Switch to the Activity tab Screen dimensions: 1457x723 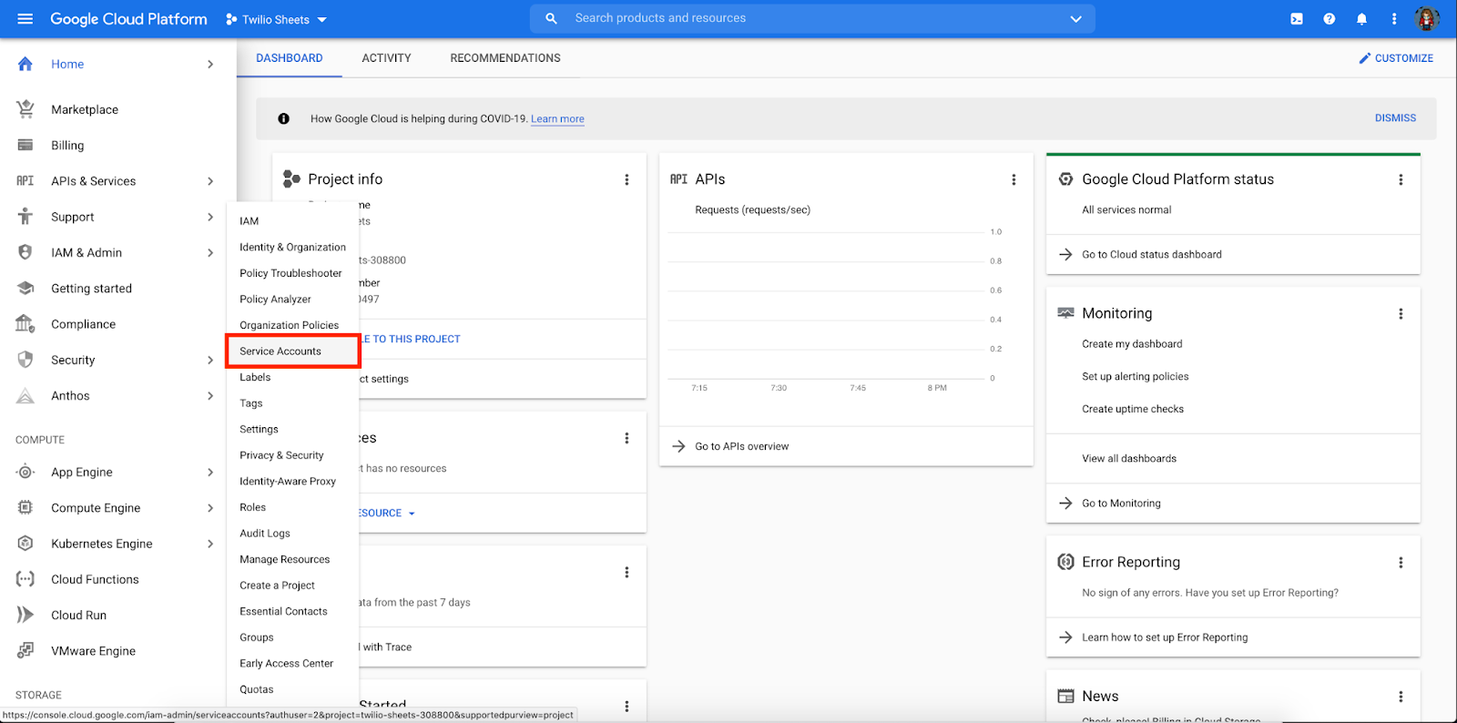386,58
